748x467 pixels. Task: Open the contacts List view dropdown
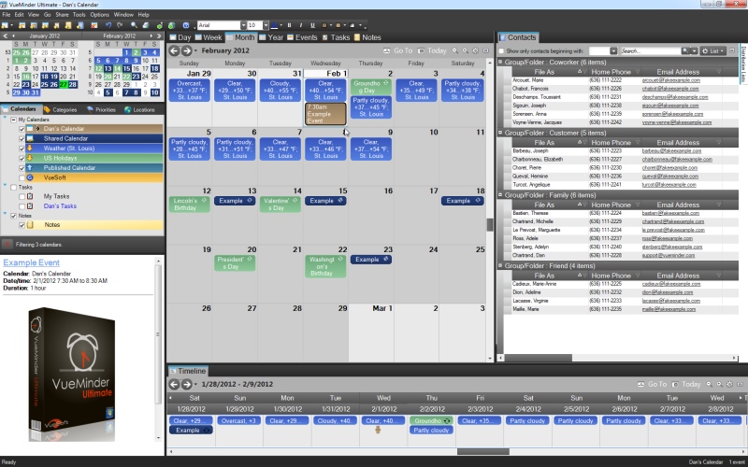coord(712,51)
